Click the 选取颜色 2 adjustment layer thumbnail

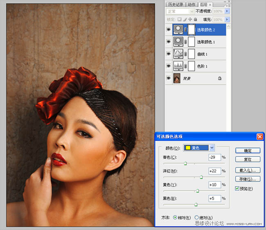click(x=178, y=29)
